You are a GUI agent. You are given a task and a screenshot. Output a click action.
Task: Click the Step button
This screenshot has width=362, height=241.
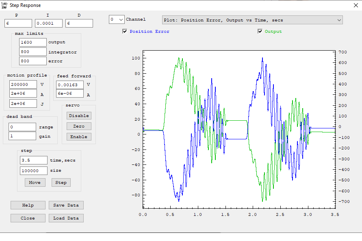[61, 183]
